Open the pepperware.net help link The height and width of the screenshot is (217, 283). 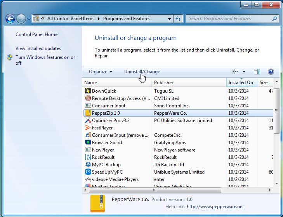coord(215,207)
